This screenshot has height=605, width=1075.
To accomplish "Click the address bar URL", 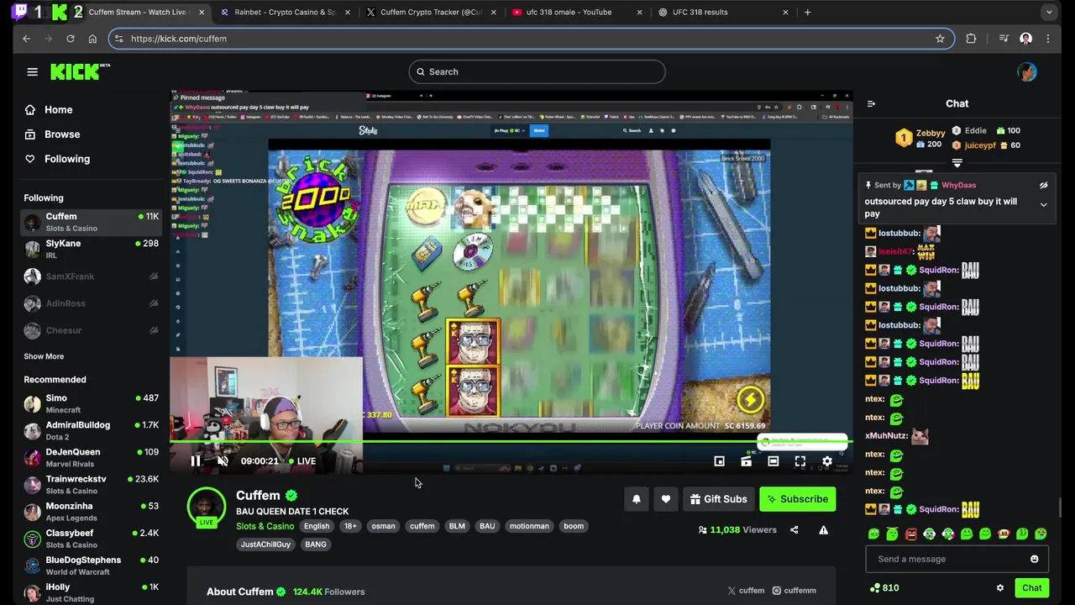I will (178, 39).
